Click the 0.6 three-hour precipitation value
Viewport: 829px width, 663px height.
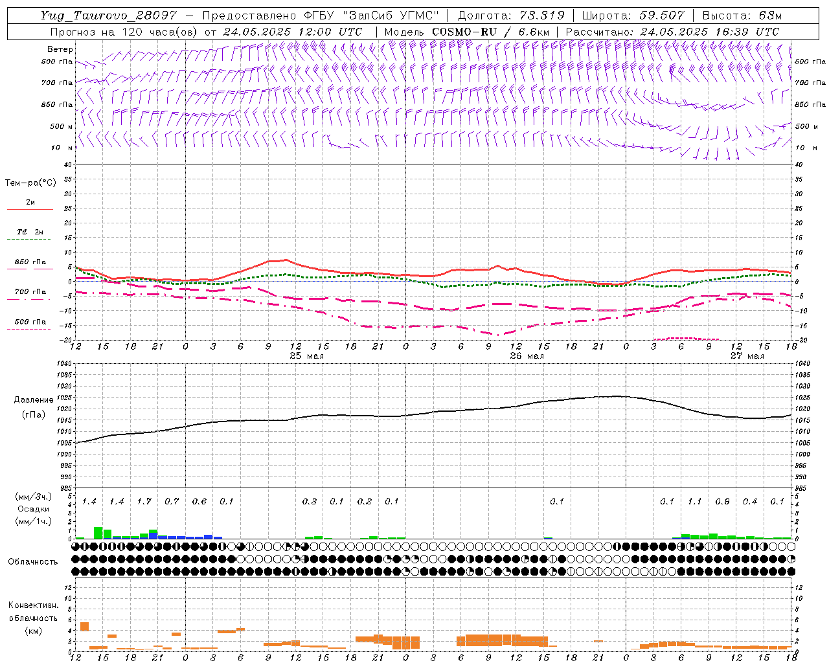(199, 501)
